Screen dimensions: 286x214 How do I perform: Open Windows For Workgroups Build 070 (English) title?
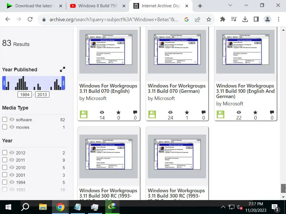pyautogui.click(x=108, y=88)
